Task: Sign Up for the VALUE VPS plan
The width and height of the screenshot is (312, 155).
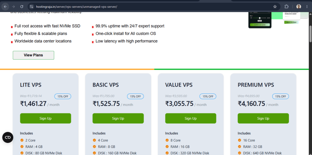Action: coord(191,118)
